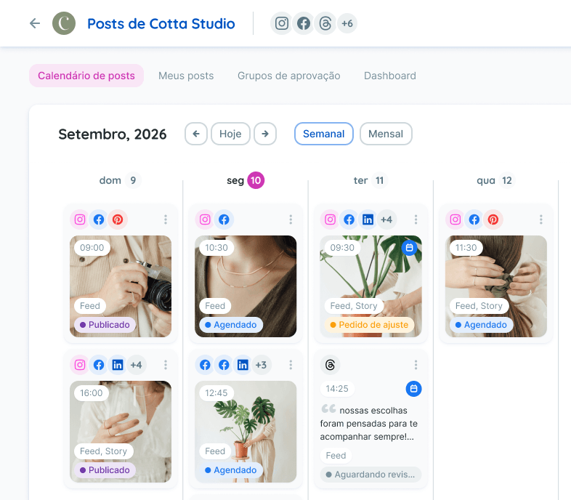Image resolution: width=571 pixels, height=500 pixels.
Task: Open options menu for 12:45 post
Action: tap(291, 365)
